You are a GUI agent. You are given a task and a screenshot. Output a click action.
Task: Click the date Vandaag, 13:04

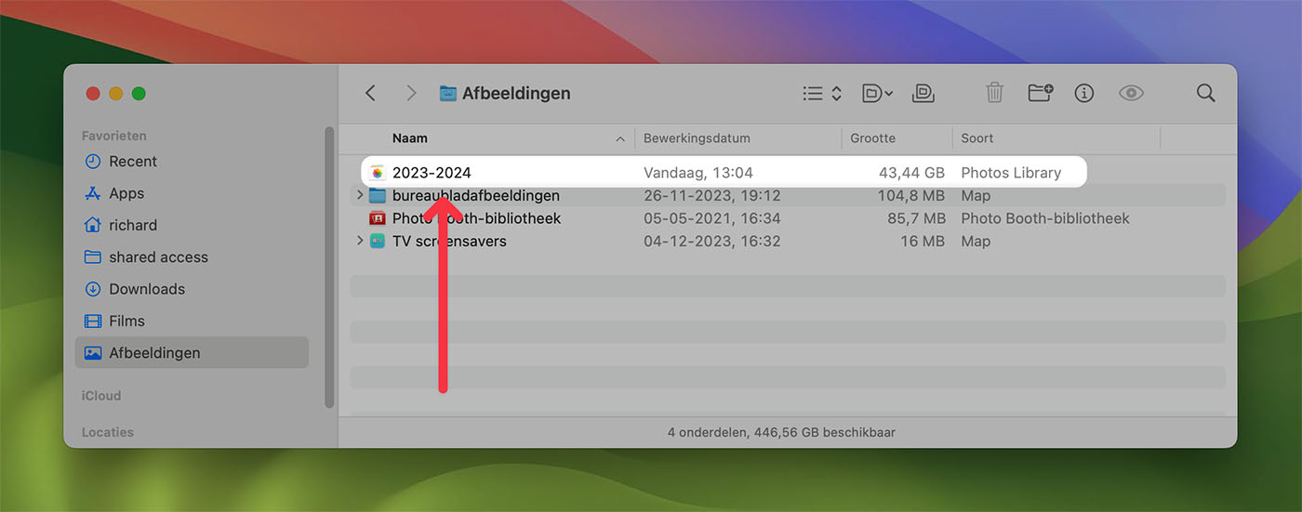click(698, 173)
